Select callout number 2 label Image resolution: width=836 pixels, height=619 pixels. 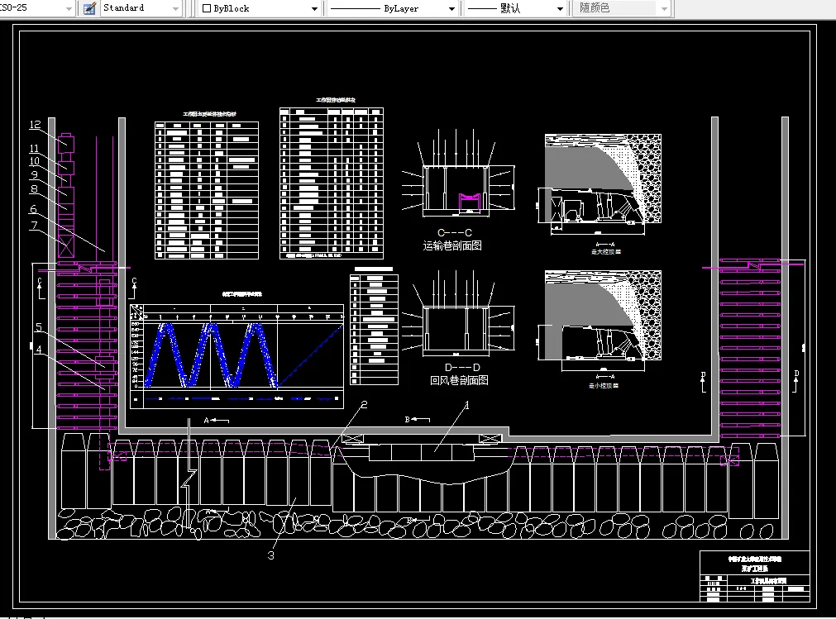click(364, 405)
